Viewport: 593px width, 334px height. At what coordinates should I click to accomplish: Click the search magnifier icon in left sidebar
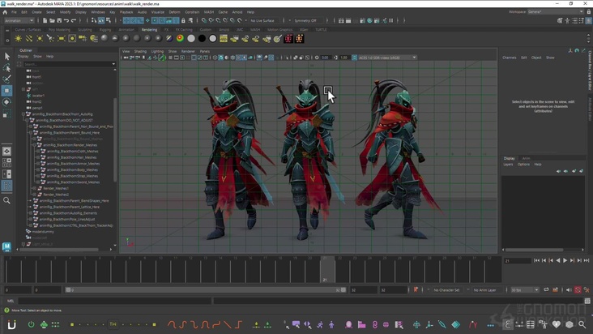[7, 200]
